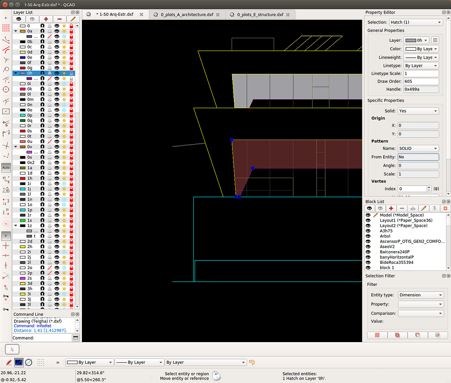Image resolution: width=451 pixels, height=383 pixels.
Task: Close the 0_plots_E_structure.dxf tab
Action: point(288,15)
